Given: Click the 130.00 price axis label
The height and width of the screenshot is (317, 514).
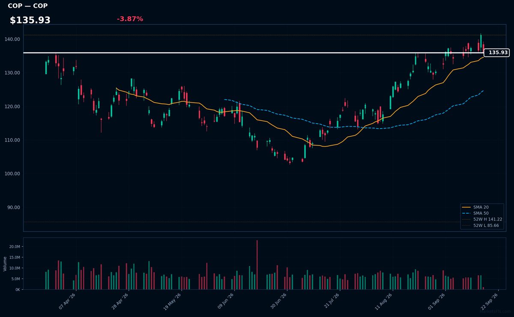Looking at the screenshot, I should click(13, 73).
